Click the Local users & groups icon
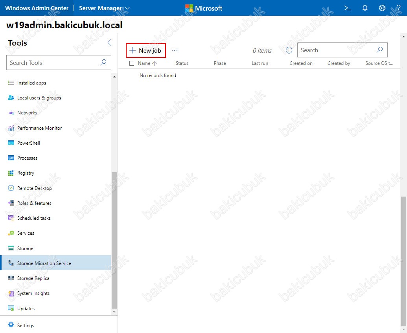Screen dimensions: 407x333 11,98
